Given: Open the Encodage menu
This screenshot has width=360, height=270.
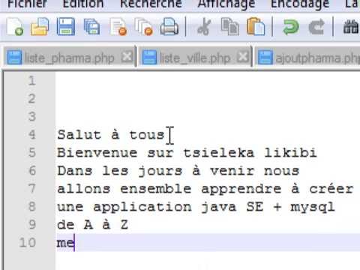Looking at the screenshot, I should pos(300,4).
